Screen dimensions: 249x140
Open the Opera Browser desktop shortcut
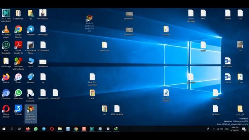6,111
